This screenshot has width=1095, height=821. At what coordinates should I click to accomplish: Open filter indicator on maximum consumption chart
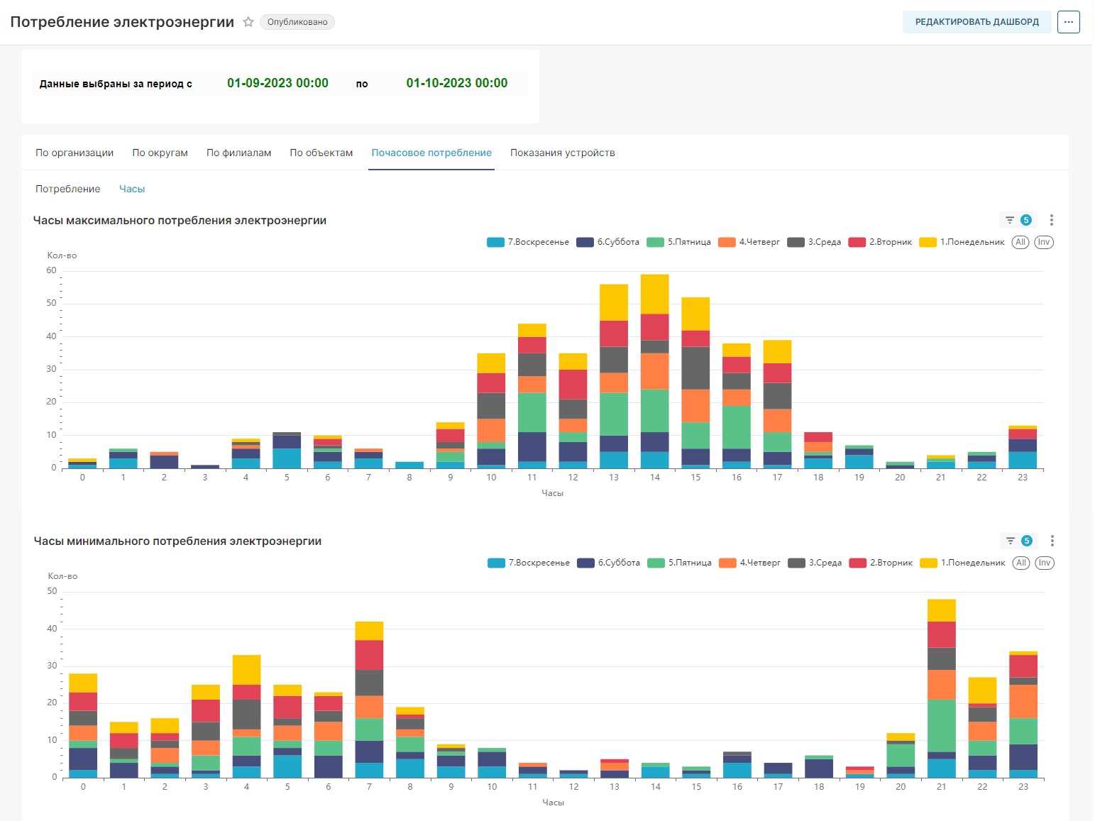pyautogui.click(x=1018, y=220)
